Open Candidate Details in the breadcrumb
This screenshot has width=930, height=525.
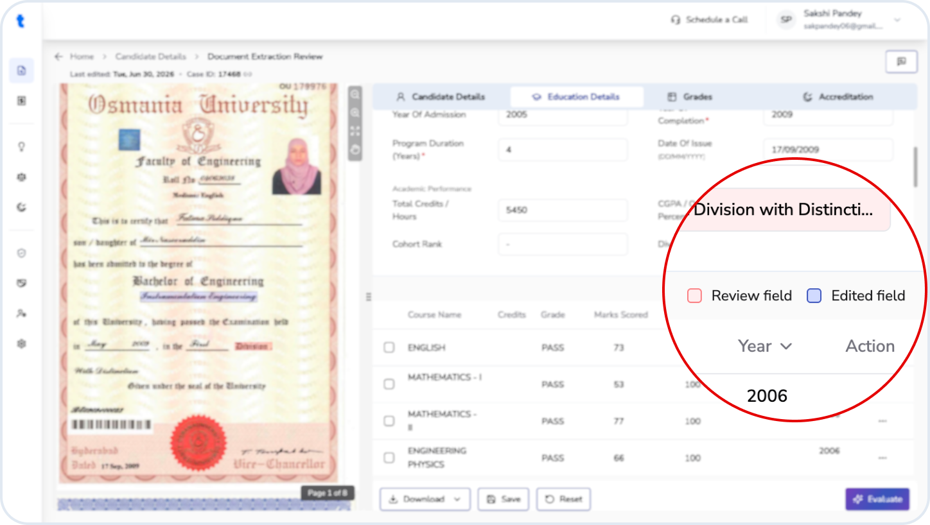point(151,56)
